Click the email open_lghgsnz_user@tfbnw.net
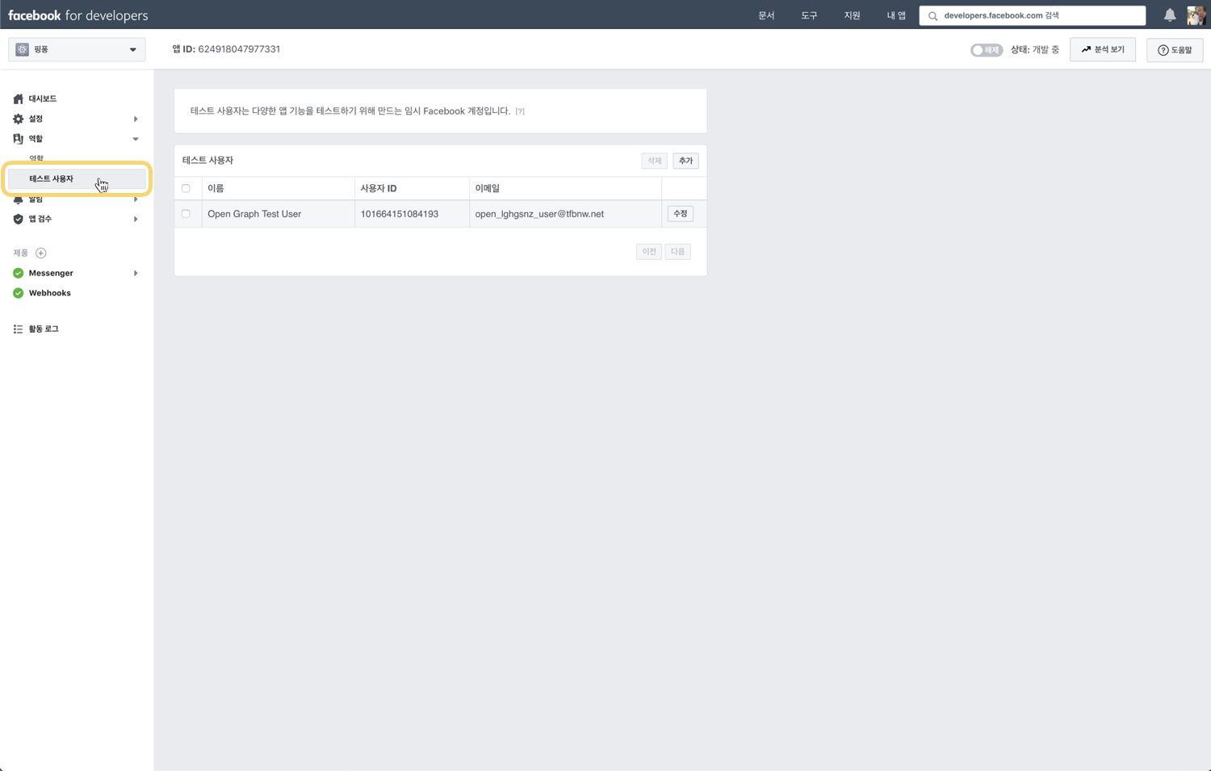The width and height of the screenshot is (1211, 771). 539,214
